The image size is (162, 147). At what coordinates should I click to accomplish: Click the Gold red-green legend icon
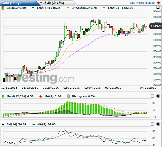(3, 8)
